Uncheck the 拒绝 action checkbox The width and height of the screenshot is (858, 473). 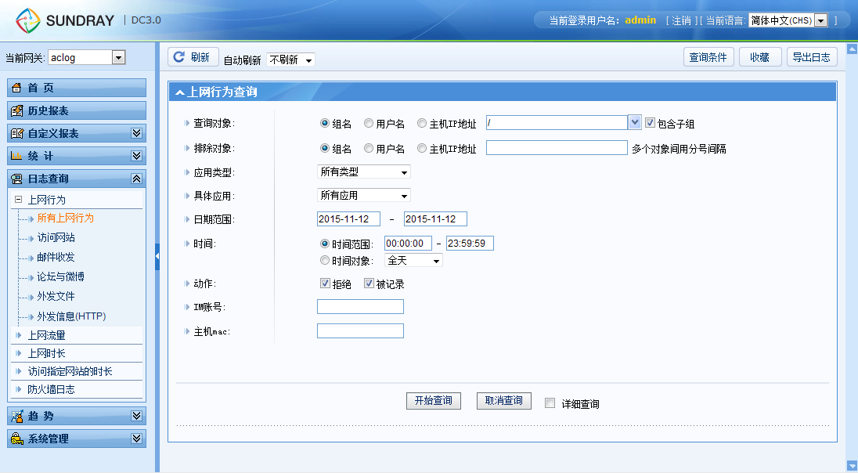pyautogui.click(x=324, y=283)
